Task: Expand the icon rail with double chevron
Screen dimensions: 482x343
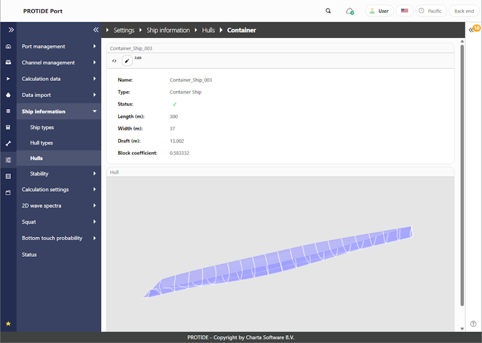Action: [x=11, y=30]
